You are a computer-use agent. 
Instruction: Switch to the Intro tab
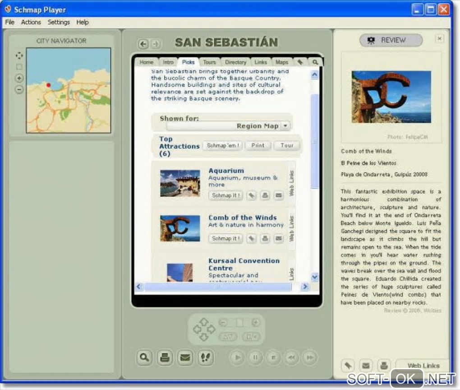pos(168,62)
